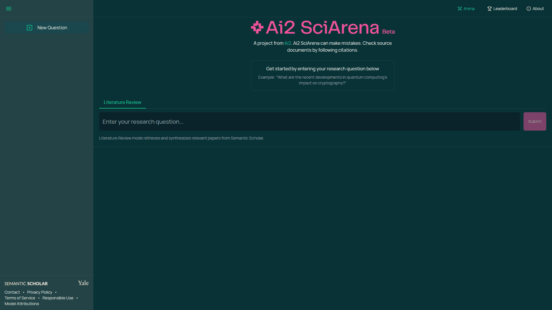552x310 pixels.
Task: Click the pink Ai2 SciArena logo icon
Action: point(257,27)
